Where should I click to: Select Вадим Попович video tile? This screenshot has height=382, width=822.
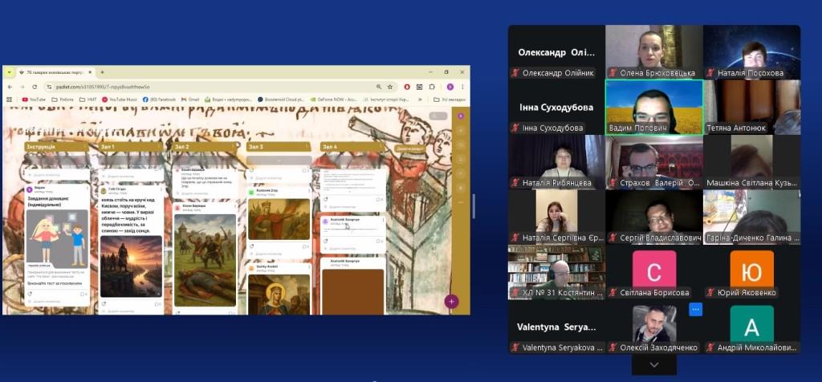pos(653,106)
